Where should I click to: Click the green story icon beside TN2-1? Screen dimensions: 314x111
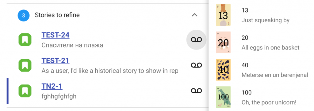point(25,91)
